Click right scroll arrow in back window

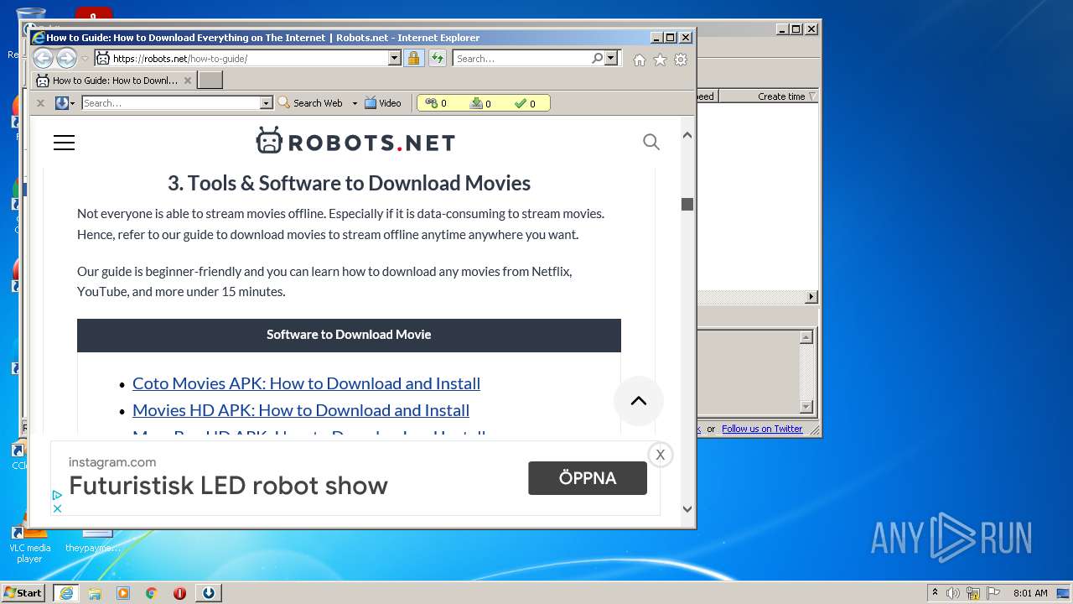tap(811, 297)
